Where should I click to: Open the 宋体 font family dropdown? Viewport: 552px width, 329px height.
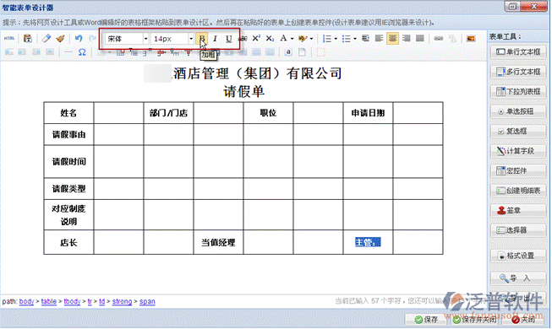click(x=127, y=39)
